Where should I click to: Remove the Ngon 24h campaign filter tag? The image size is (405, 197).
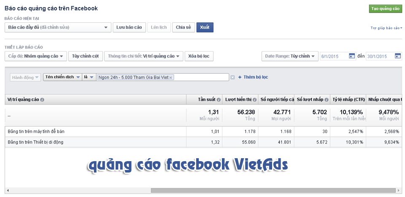point(170,78)
